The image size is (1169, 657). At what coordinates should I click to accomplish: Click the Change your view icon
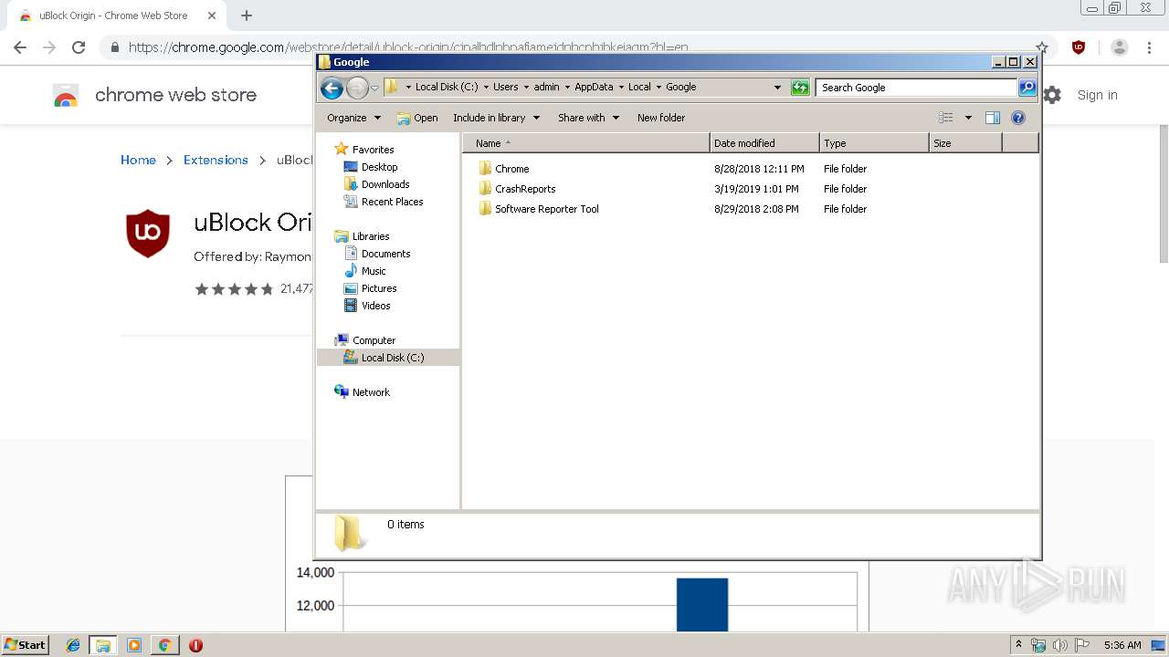point(946,118)
